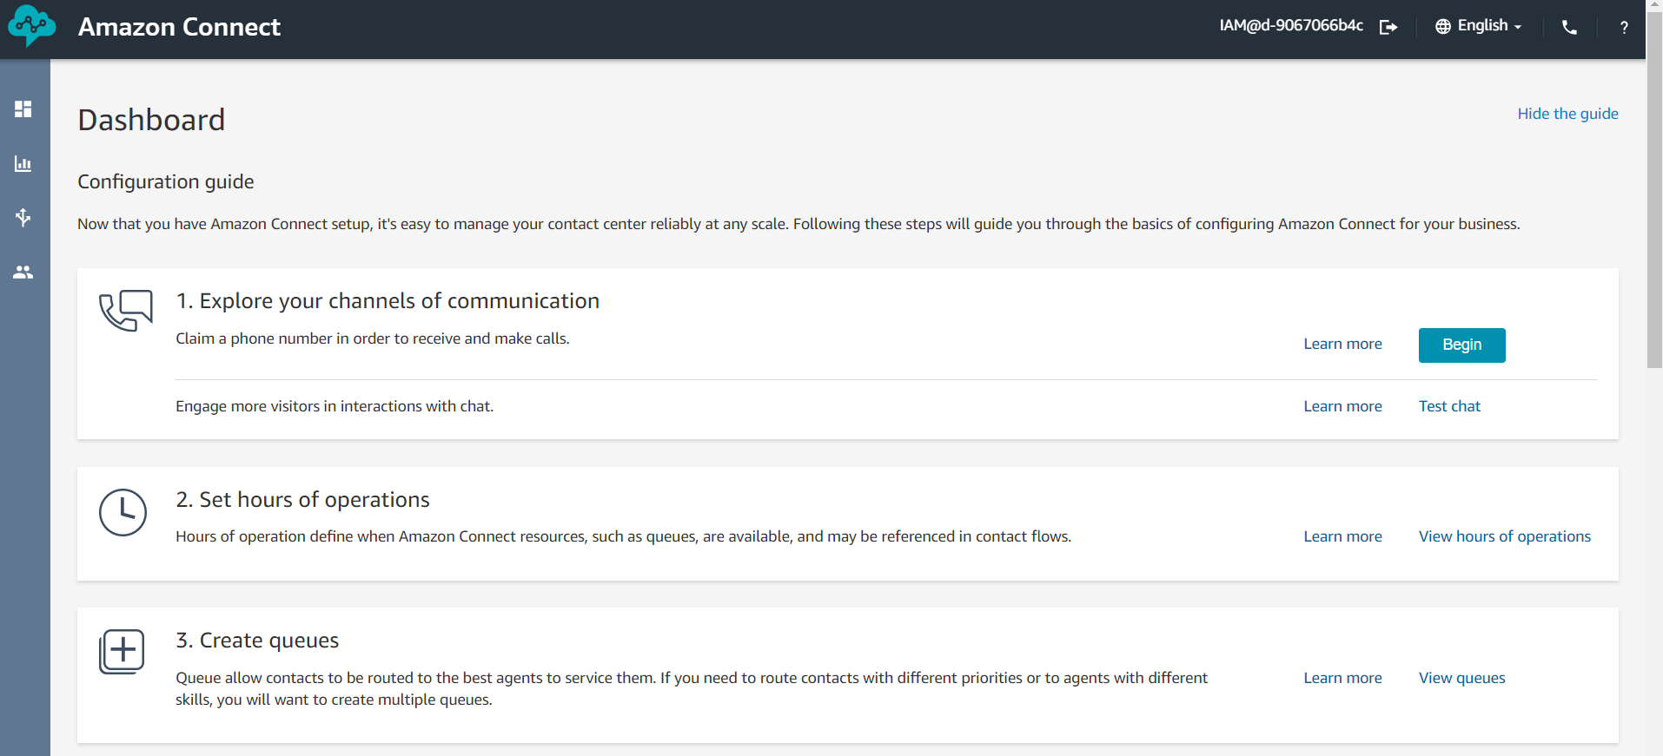The height and width of the screenshot is (756, 1663).
Task: Click the Begin button
Action: coord(1461,345)
